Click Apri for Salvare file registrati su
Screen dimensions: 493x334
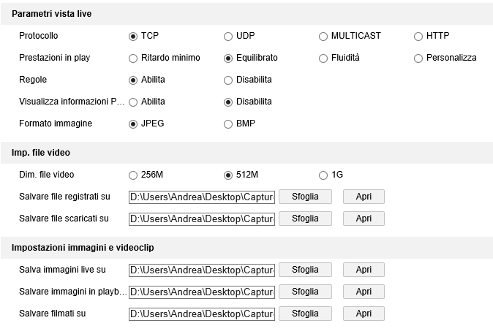pos(364,197)
